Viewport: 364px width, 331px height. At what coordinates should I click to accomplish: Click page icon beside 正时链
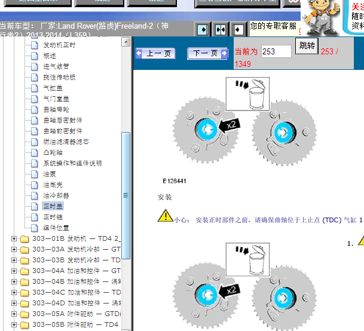click(x=34, y=217)
